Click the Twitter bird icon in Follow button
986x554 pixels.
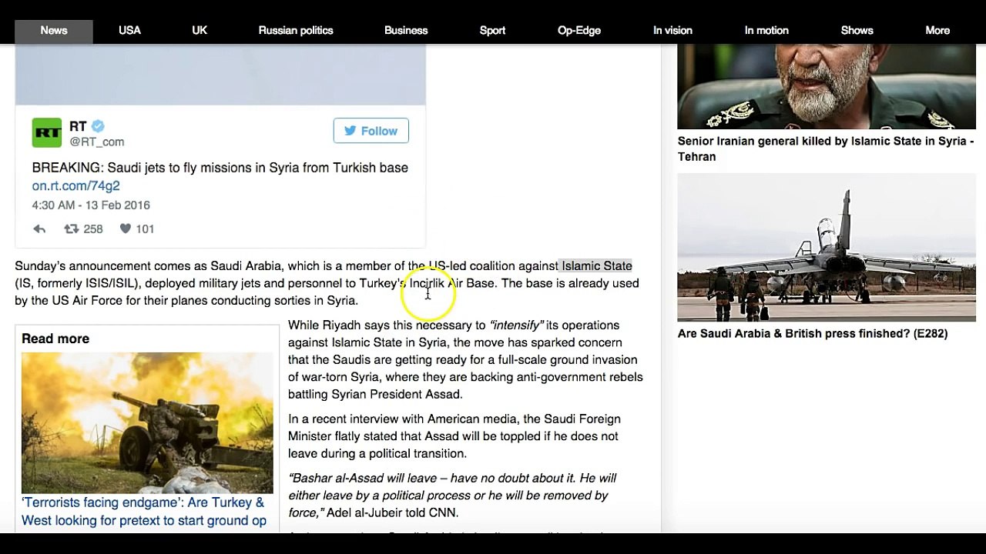point(350,131)
